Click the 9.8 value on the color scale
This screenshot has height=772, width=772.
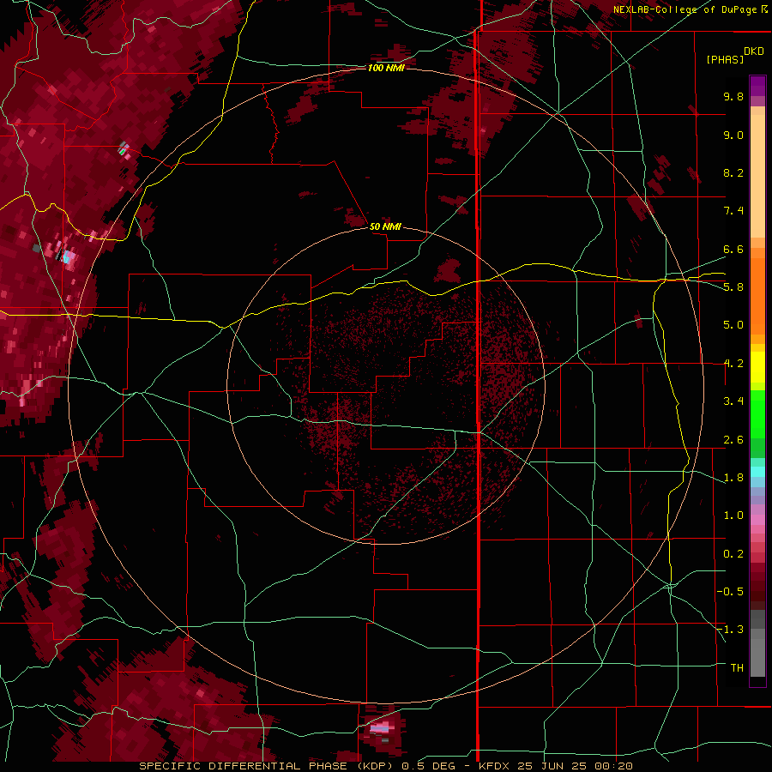coord(733,96)
